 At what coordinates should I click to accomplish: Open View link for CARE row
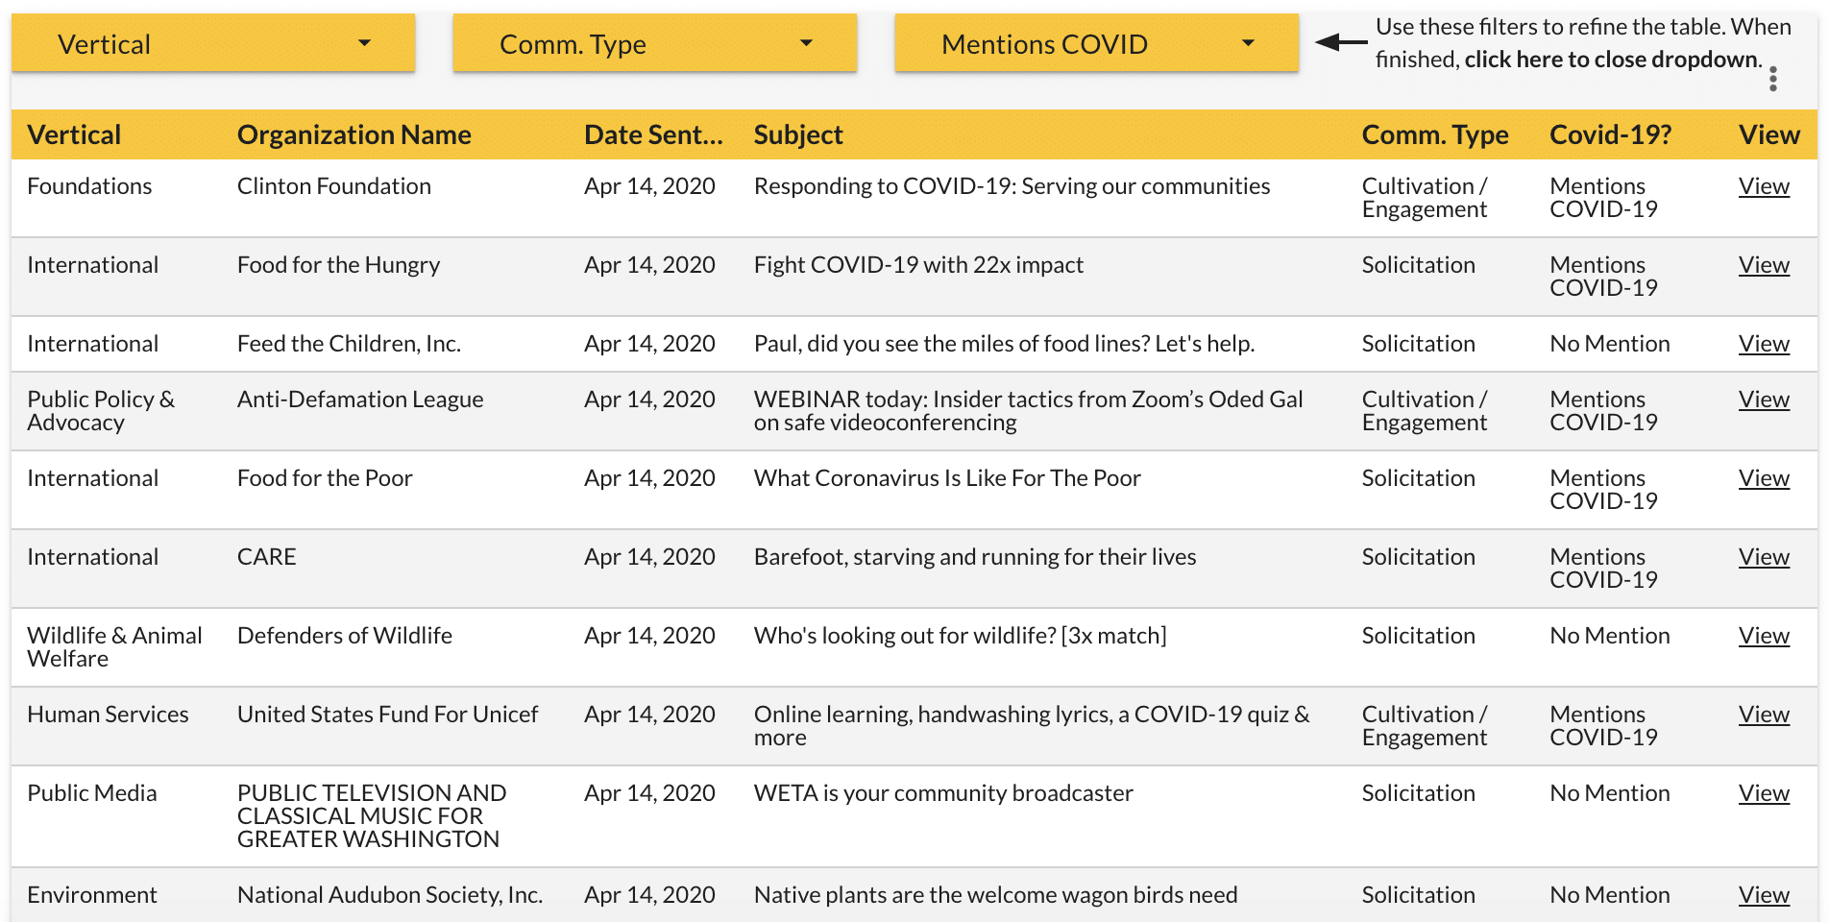[1764, 557]
